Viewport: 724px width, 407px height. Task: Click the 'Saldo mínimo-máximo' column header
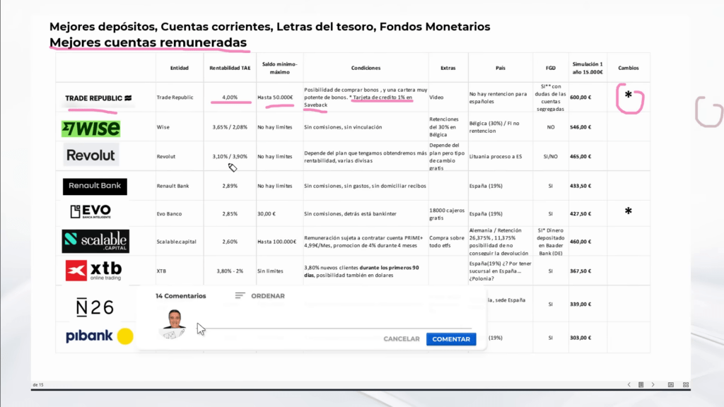[x=280, y=68]
